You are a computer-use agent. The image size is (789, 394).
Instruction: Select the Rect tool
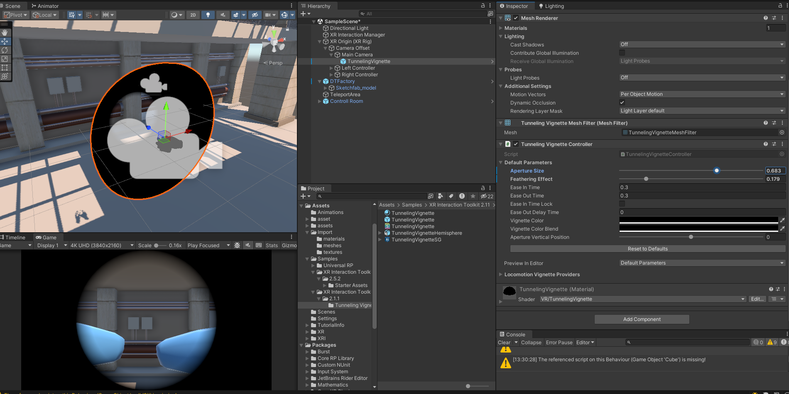(x=5, y=68)
